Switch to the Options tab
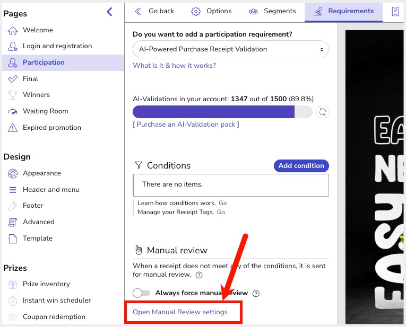The width and height of the screenshot is (406, 327). point(211,11)
